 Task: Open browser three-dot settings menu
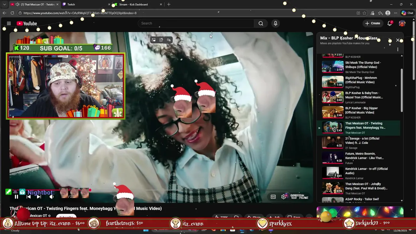(396, 13)
